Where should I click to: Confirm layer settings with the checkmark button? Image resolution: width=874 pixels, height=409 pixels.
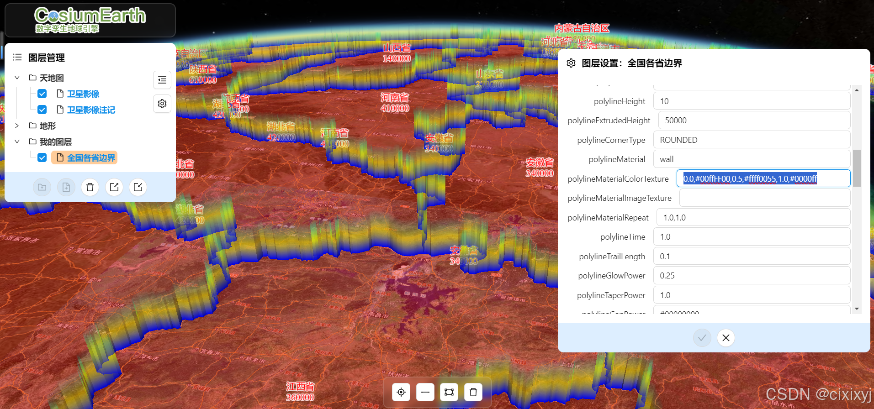click(x=702, y=338)
